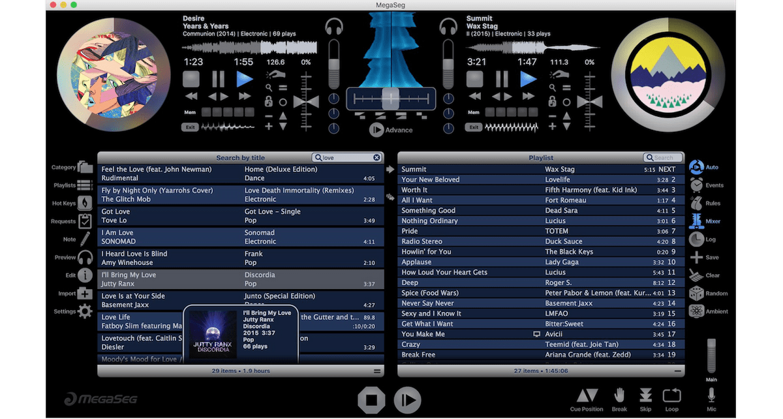Toggle Auto mode in right sidebar
Viewport: 783px width, 419px height.
(x=696, y=167)
